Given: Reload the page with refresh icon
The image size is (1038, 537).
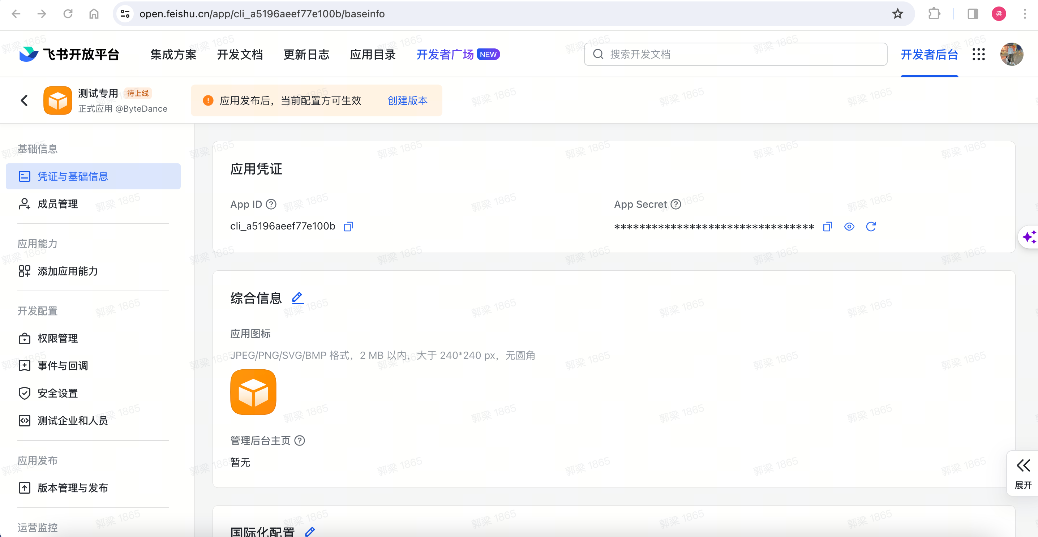Looking at the screenshot, I should [x=68, y=14].
